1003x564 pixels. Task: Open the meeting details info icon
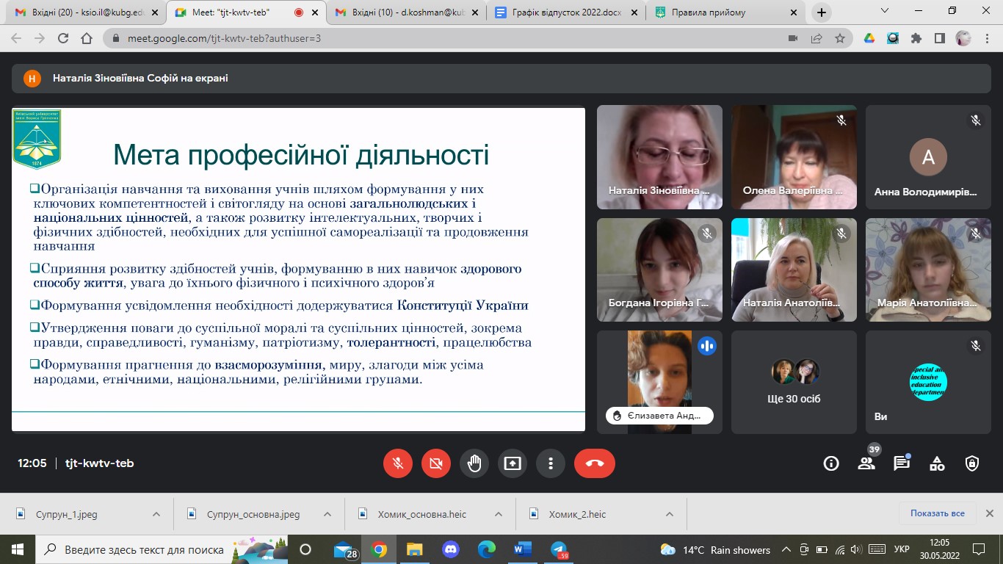point(831,463)
